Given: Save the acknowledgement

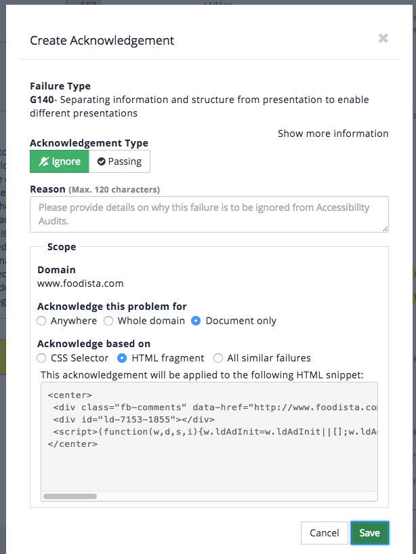Looking at the screenshot, I should 369,533.
